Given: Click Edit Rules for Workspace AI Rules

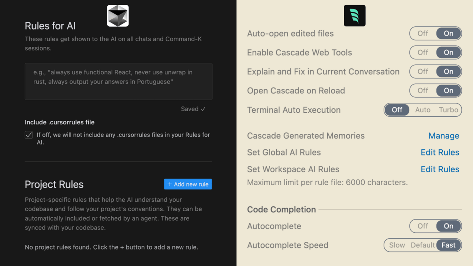Looking at the screenshot, I should tap(440, 169).
